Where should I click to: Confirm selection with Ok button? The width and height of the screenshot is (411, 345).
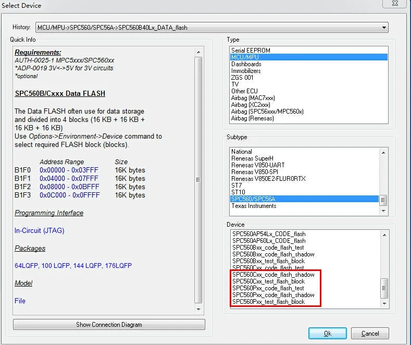coord(327,334)
